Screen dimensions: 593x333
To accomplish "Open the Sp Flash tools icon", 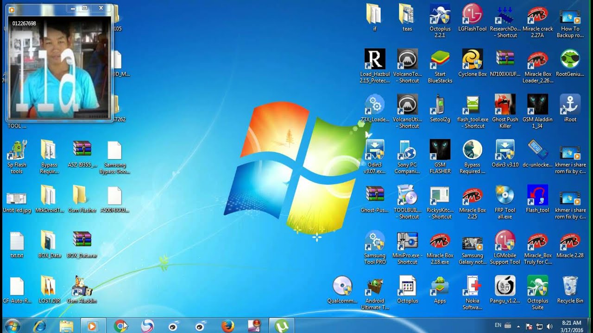I will coord(17,157).
